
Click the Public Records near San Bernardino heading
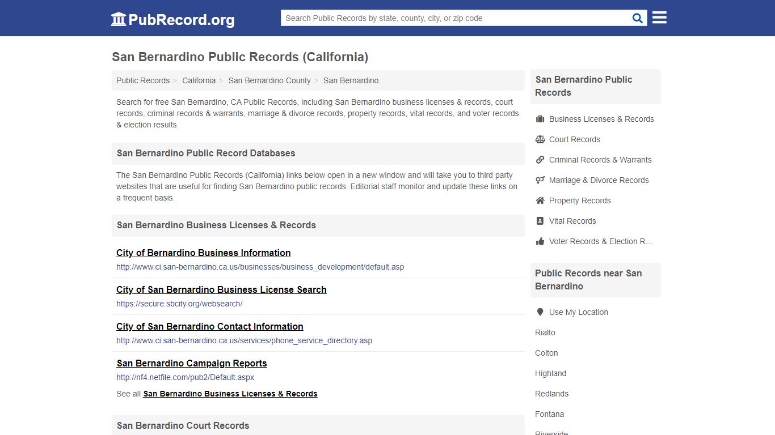(x=588, y=280)
